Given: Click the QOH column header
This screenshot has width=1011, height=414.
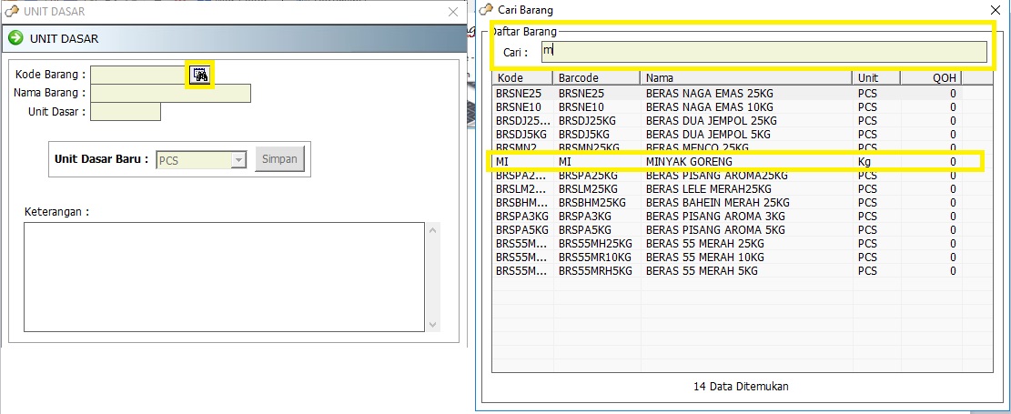Looking at the screenshot, I should point(930,78).
